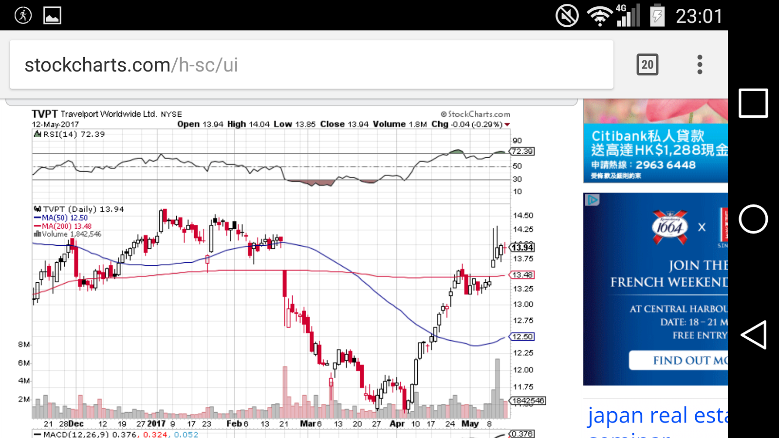Click the Low 13.85 value in the header
779x438 pixels.
295,124
